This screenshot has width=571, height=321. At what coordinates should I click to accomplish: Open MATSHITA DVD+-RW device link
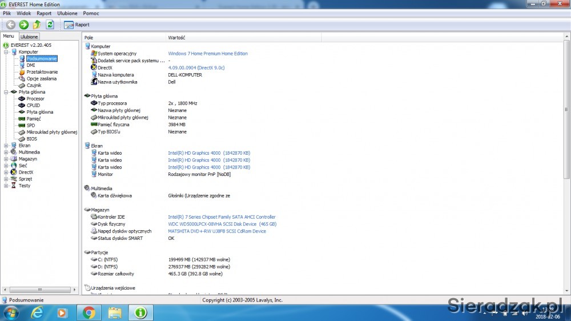[x=217, y=231]
